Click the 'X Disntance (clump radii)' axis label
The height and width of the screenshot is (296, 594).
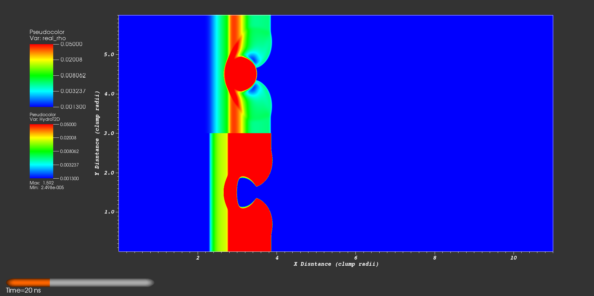[x=336, y=264]
